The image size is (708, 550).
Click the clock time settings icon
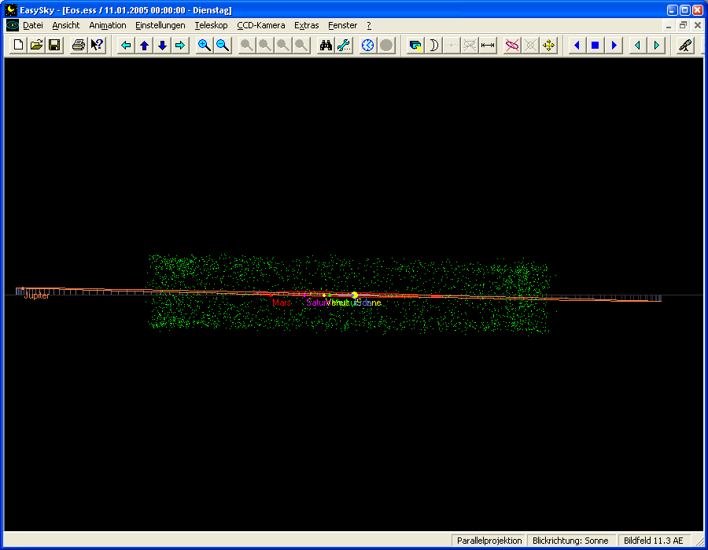click(x=368, y=46)
